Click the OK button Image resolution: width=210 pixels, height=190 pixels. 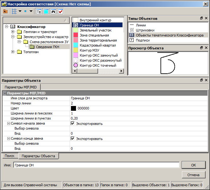click(194, 165)
